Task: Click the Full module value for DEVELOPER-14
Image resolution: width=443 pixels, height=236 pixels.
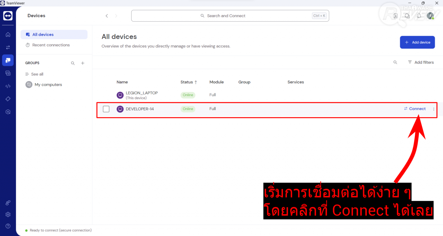Action: 213,109
